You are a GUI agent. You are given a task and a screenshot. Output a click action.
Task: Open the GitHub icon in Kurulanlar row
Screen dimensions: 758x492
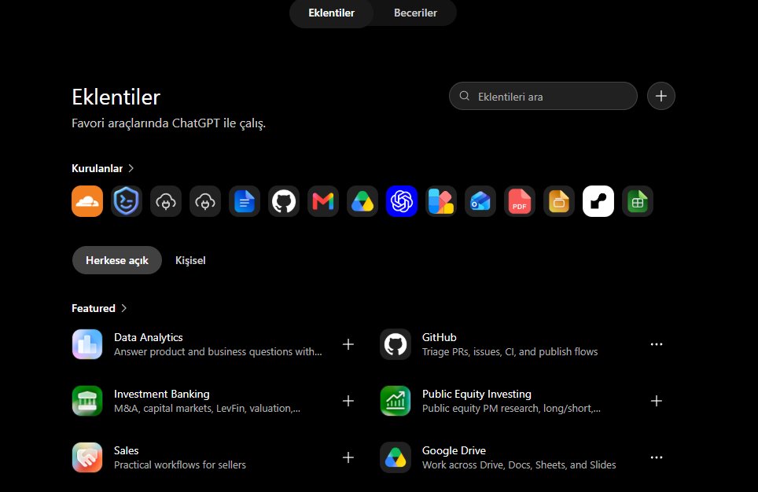pyautogui.click(x=284, y=201)
